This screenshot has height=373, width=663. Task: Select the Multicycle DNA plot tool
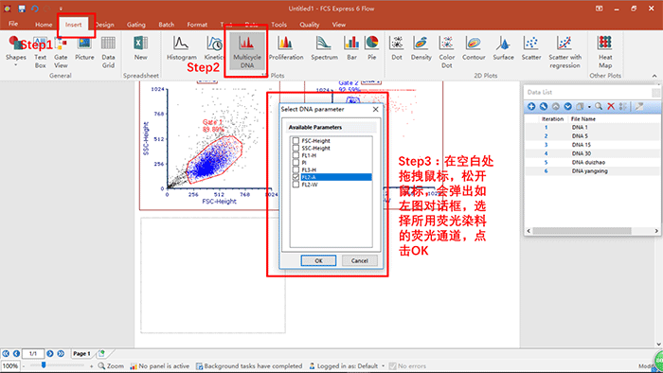click(x=247, y=51)
